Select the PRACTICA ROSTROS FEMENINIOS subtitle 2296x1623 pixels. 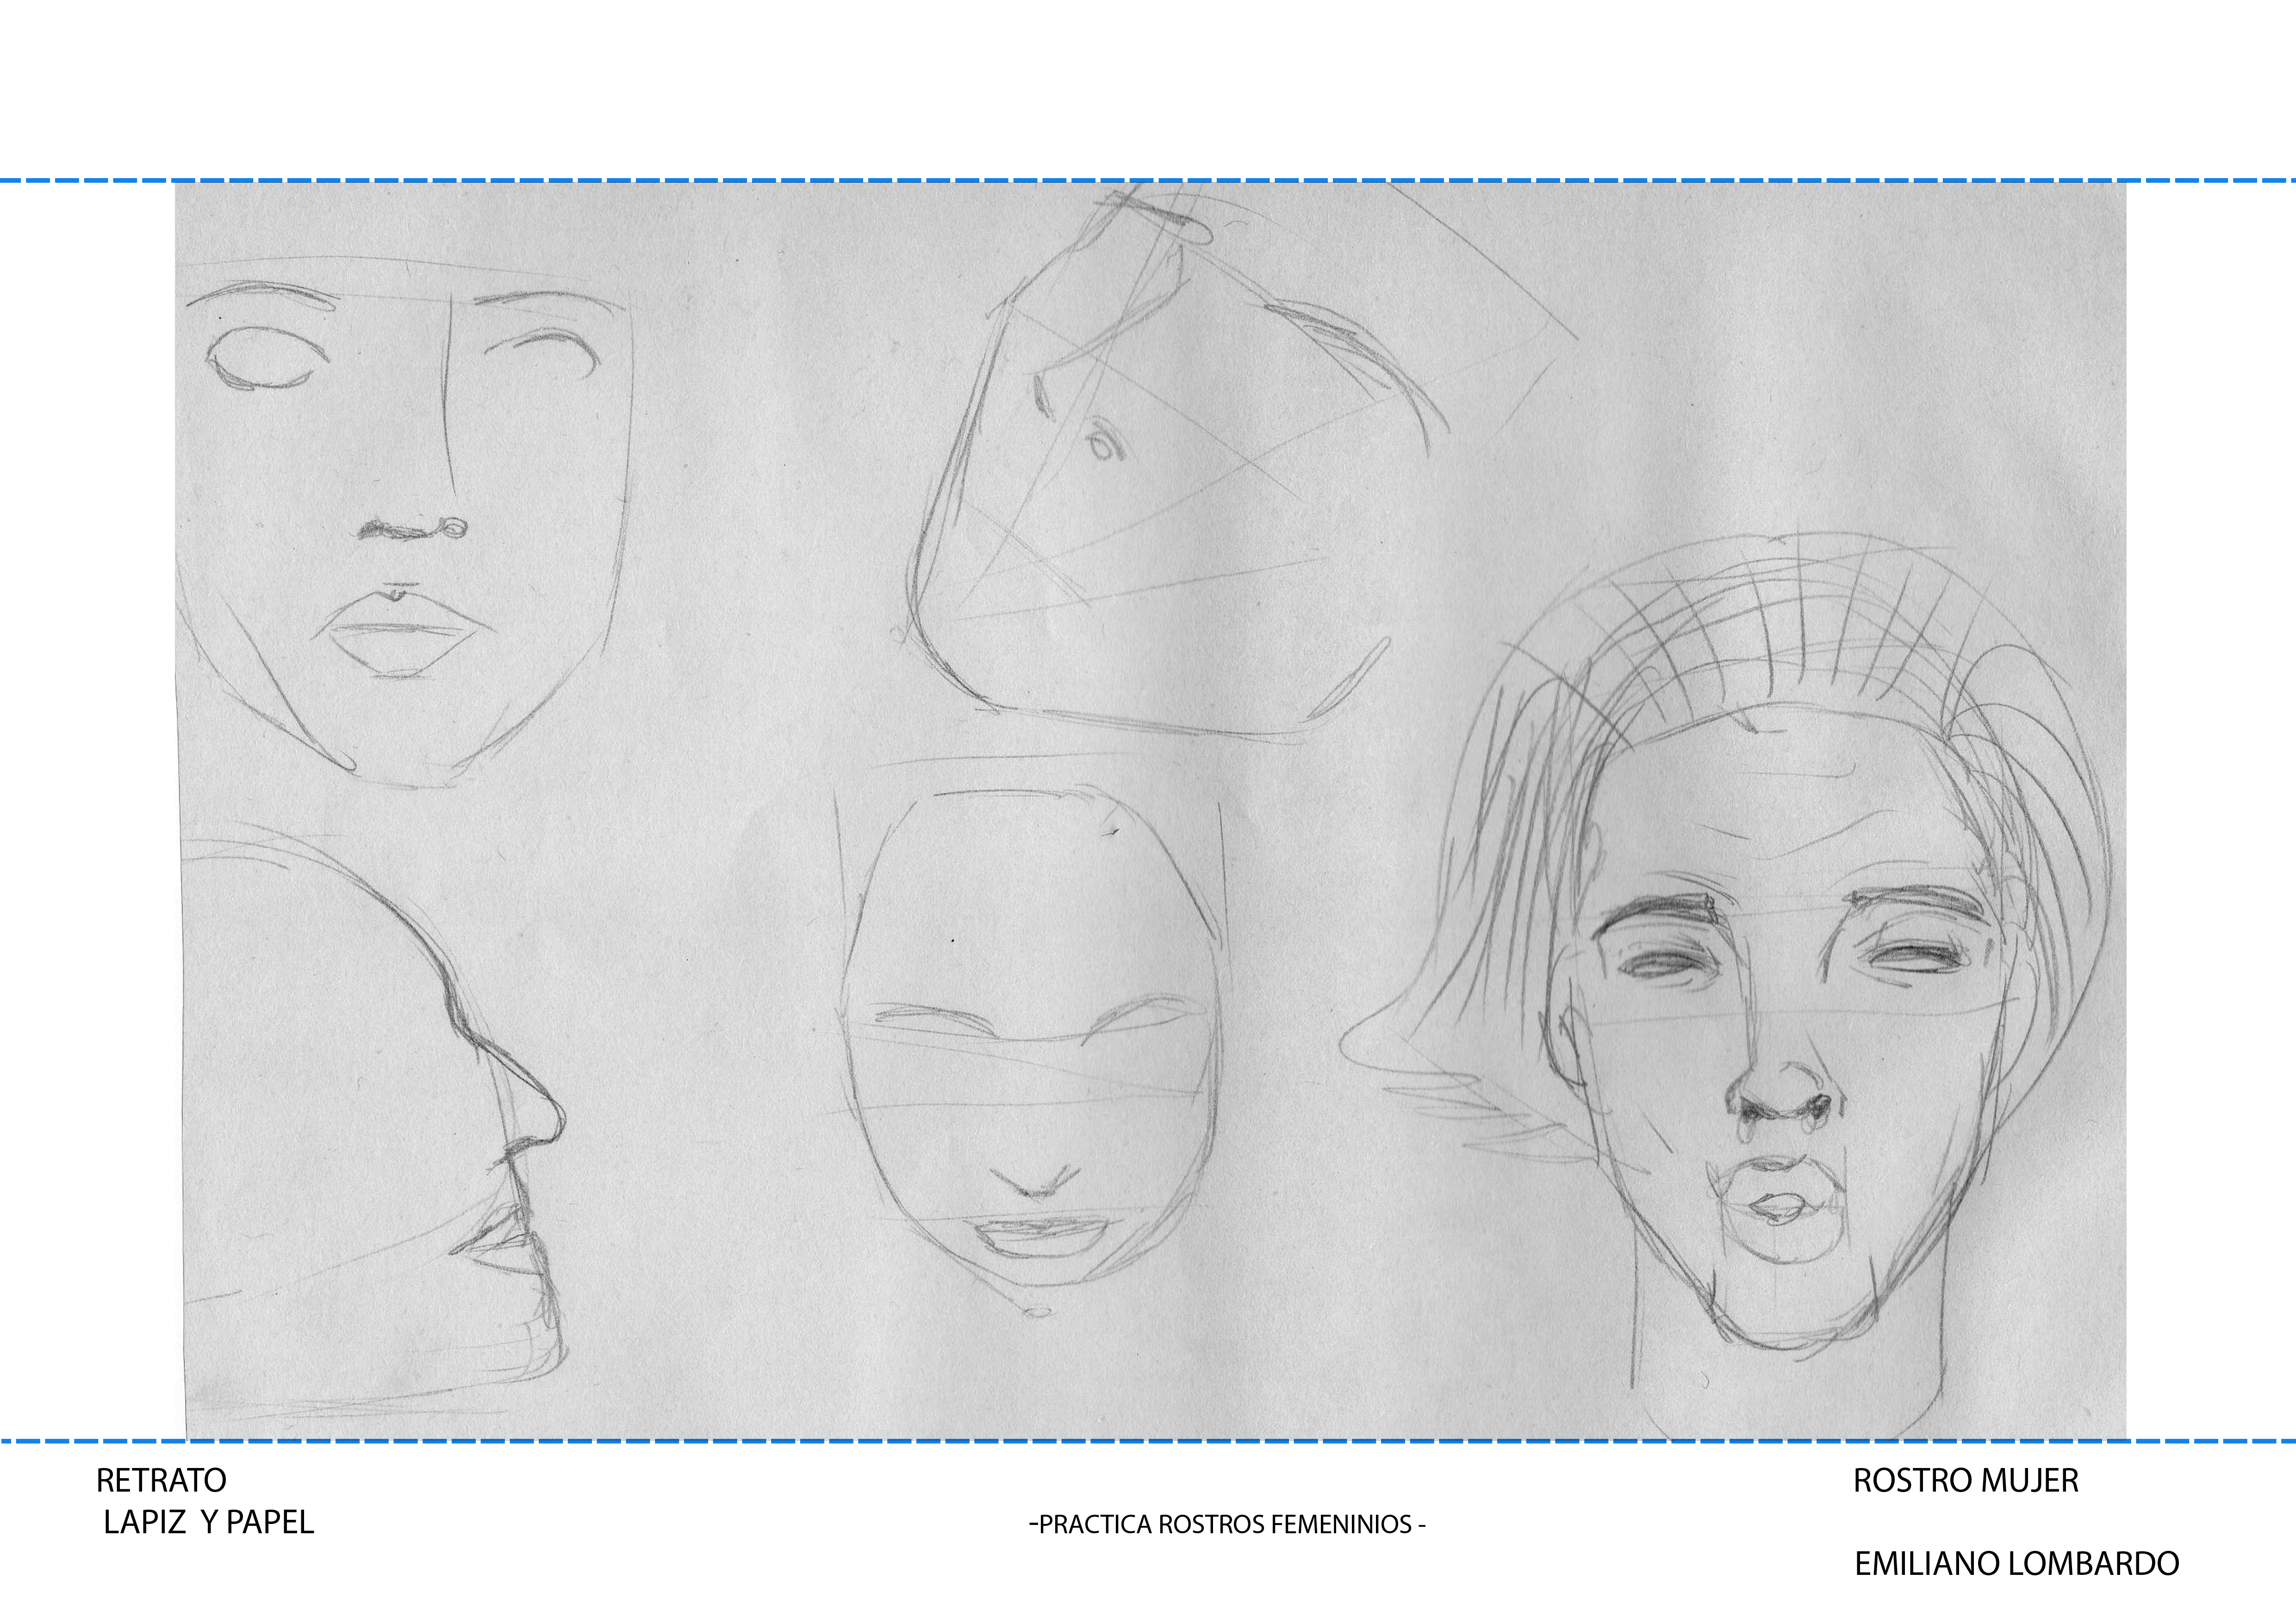pyautogui.click(x=1227, y=1524)
